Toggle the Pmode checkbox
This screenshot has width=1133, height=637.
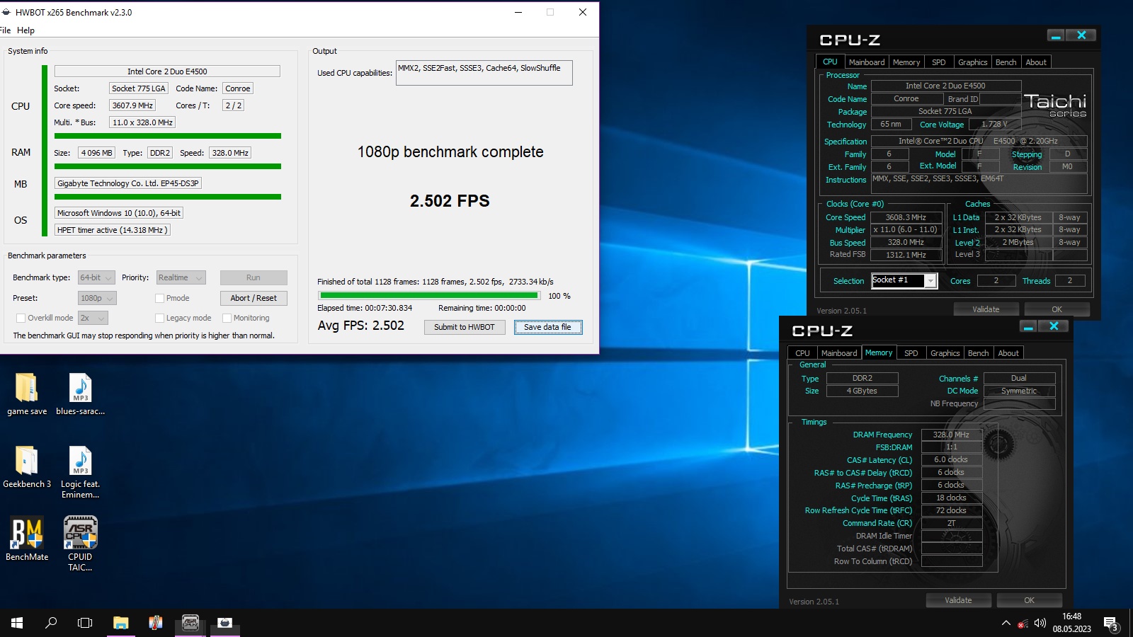point(159,299)
